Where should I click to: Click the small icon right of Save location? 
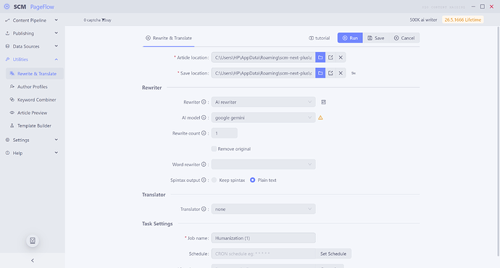point(354,73)
